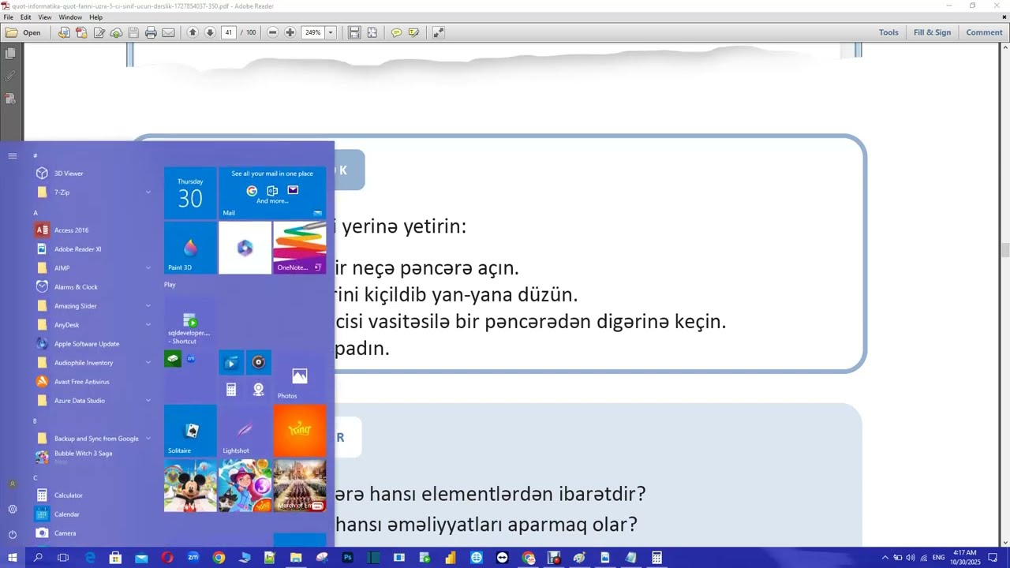Open the View menu

click(45, 17)
